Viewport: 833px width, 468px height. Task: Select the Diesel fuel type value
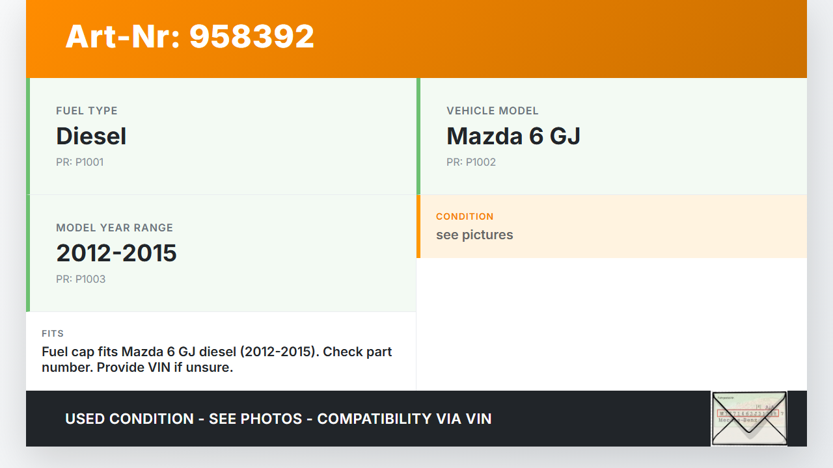coord(91,136)
